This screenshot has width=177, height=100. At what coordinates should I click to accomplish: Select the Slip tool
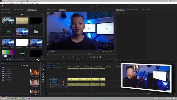coord(43,74)
